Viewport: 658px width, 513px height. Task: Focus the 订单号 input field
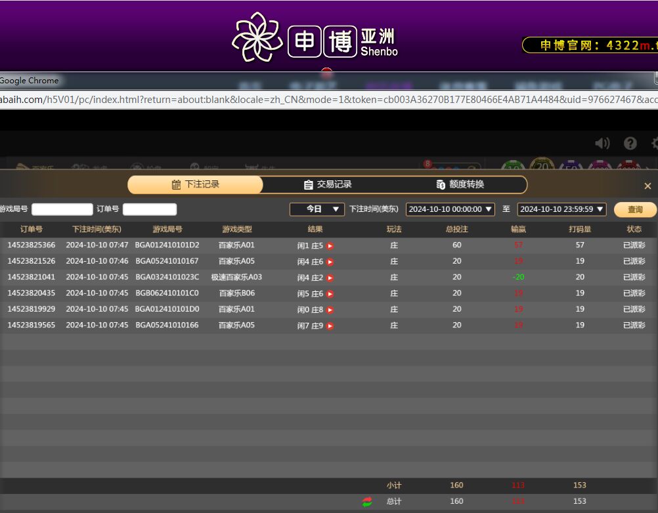click(x=150, y=209)
